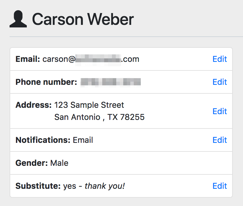Viewport: 243px width, 206px height.
Task: Edit the address entry
Action: [x=219, y=111]
